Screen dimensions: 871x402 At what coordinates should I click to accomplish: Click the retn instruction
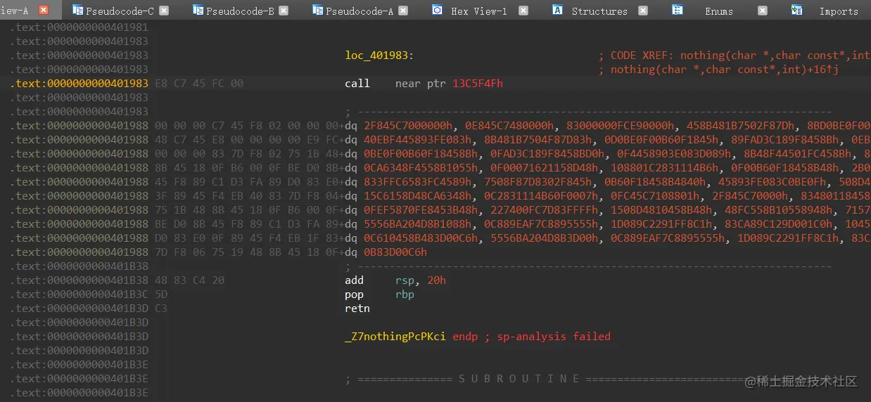click(357, 309)
